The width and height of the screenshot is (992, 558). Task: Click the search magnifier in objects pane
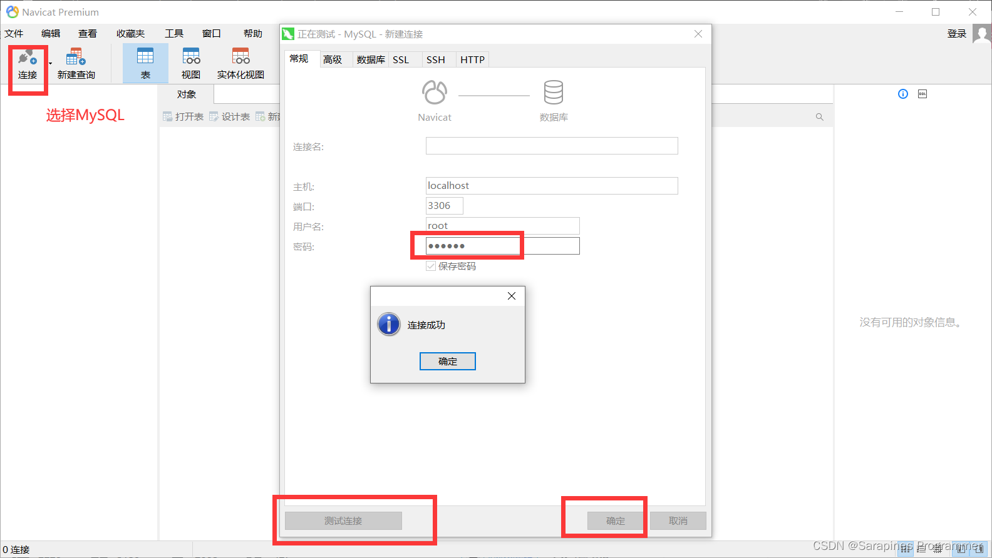(819, 117)
